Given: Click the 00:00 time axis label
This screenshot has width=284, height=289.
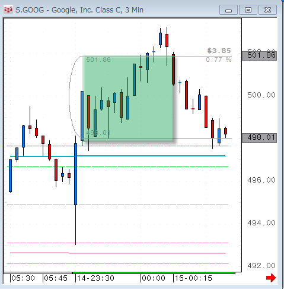Looking at the screenshot, I should coord(154,278).
